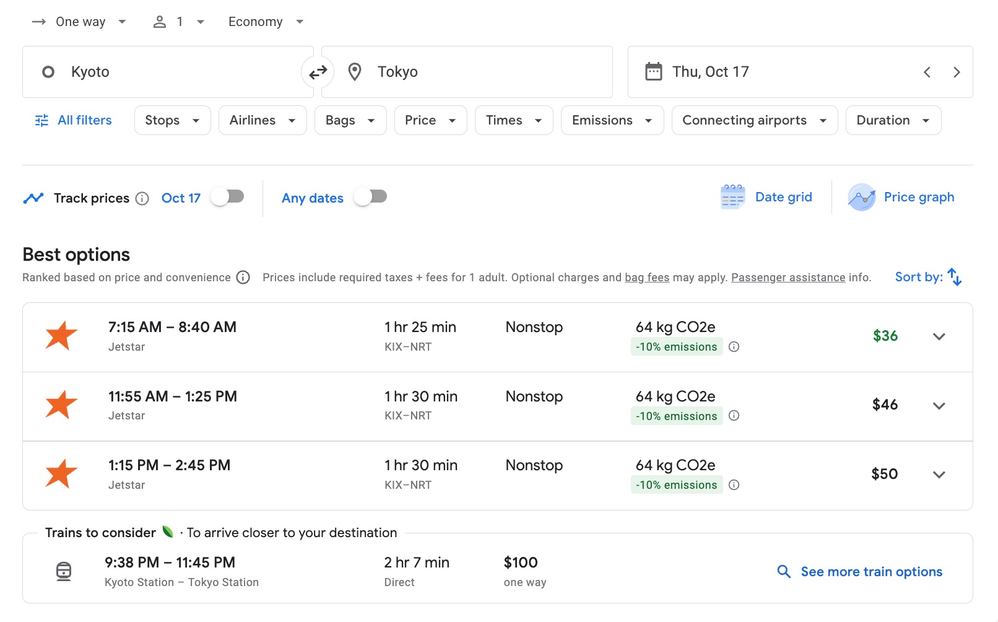
Task: Open the bag fees link
Action: point(647,277)
